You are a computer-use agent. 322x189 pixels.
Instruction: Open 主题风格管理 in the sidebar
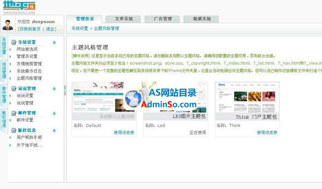(29, 78)
